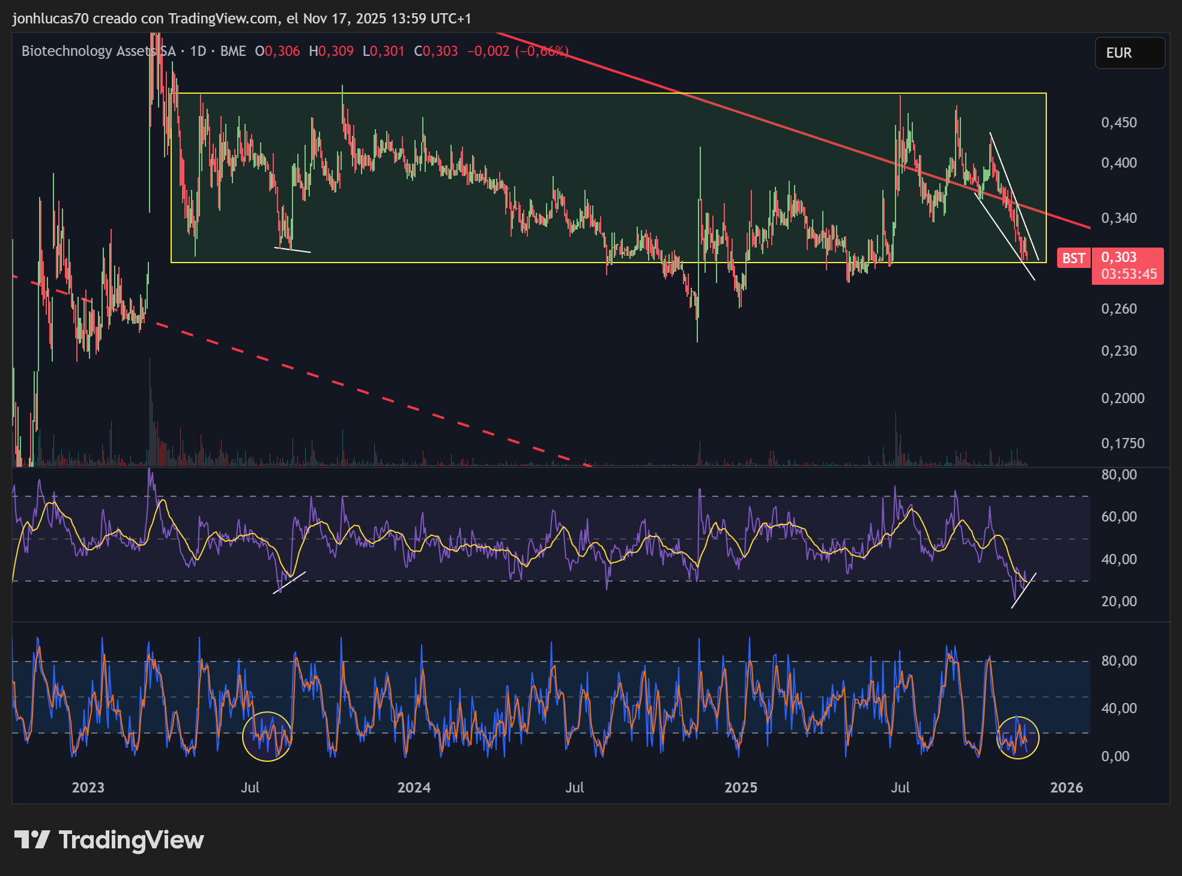Click the jonhlucas70 creado con TradingView.com caption
This screenshot has width=1182, height=876.
tap(145, 19)
